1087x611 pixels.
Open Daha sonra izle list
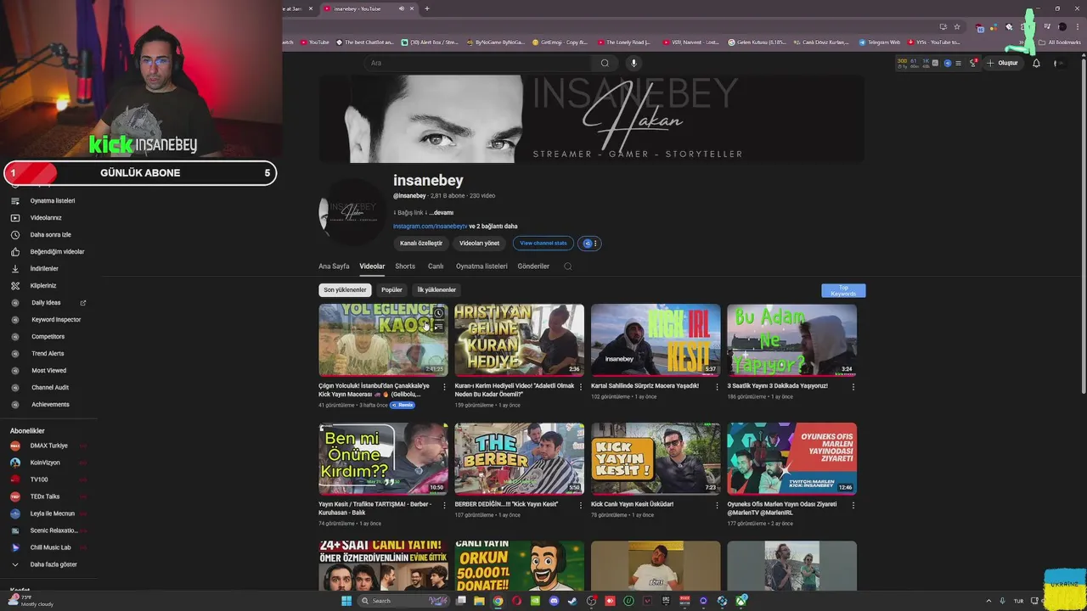pos(51,235)
